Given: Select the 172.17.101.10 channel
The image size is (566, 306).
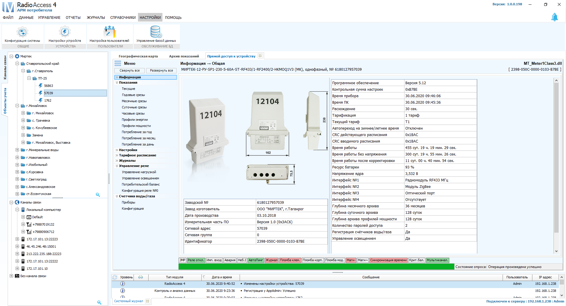Looking at the screenshot, I should click(x=37, y=269).
